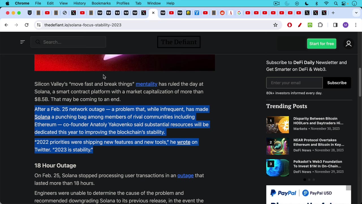Click the newsletter Subscribe button

click(337, 83)
